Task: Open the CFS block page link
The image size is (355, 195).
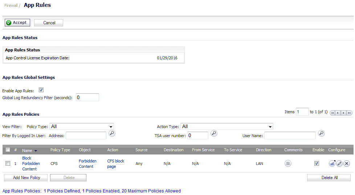Action: tap(115, 164)
